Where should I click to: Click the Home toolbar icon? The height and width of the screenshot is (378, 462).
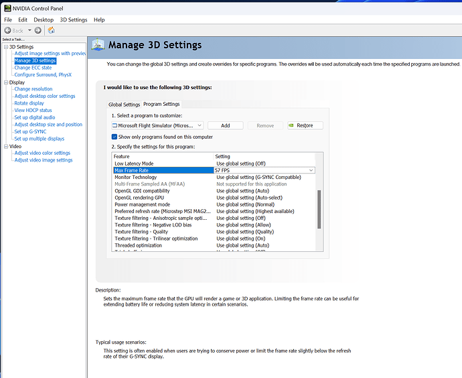pyautogui.click(x=52, y=30)
